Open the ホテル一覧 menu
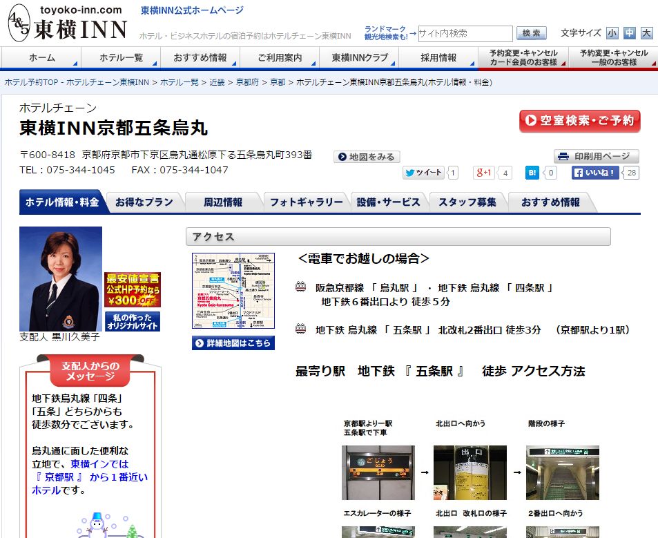Screen dimensions: 658x538 (x=121, y=57)
